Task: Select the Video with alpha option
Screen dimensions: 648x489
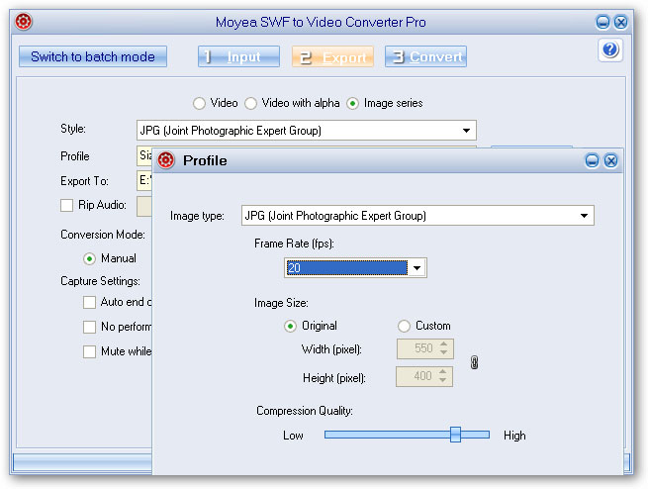Action: click(x=250, y=103)
